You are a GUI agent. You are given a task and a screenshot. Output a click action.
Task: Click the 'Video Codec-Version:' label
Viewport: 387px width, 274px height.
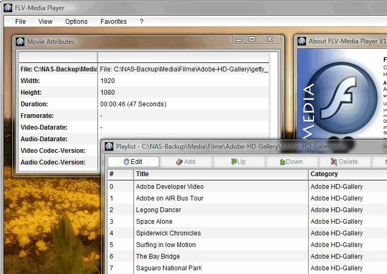pyautogui.click(x=53, y=151)
